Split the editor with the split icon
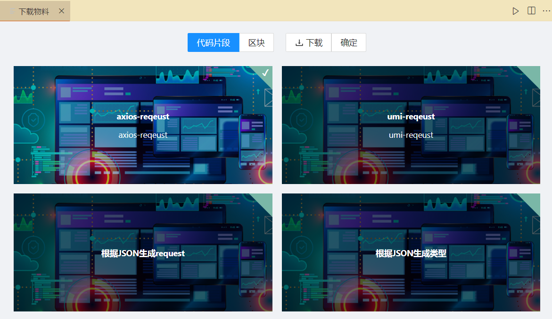This screenshot has width=552, height=319. [531, 11]
